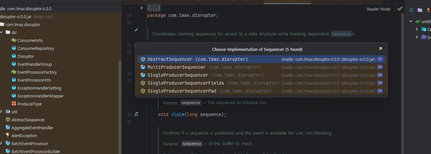
Task: Click the AbstractSequencer abstract class icon in tree
Action: [x=8, y=120]
